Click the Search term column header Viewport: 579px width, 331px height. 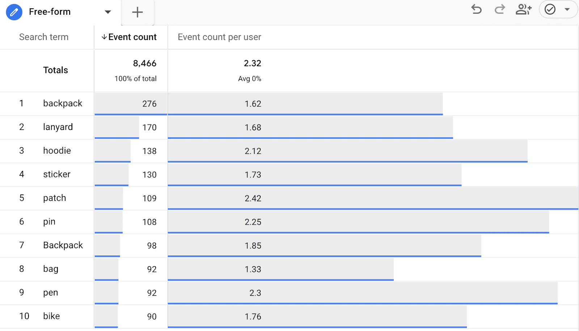tap(44, 37)
